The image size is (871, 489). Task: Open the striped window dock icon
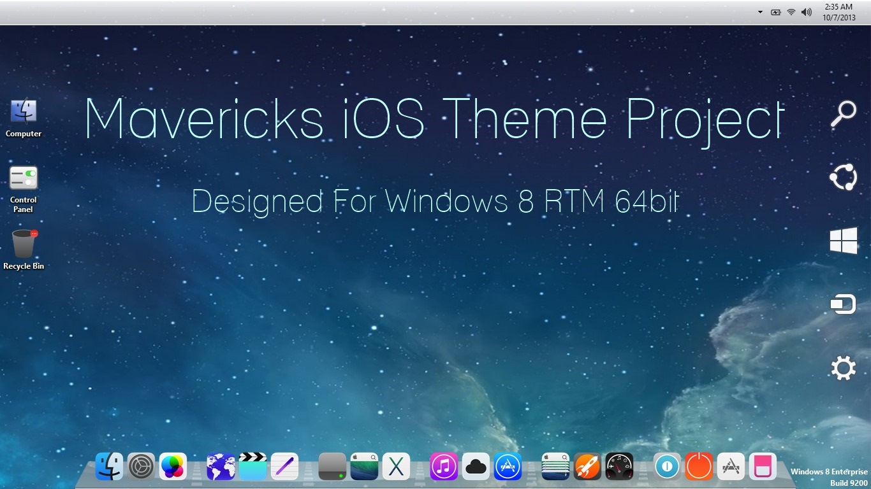click(x=555, y=467)
